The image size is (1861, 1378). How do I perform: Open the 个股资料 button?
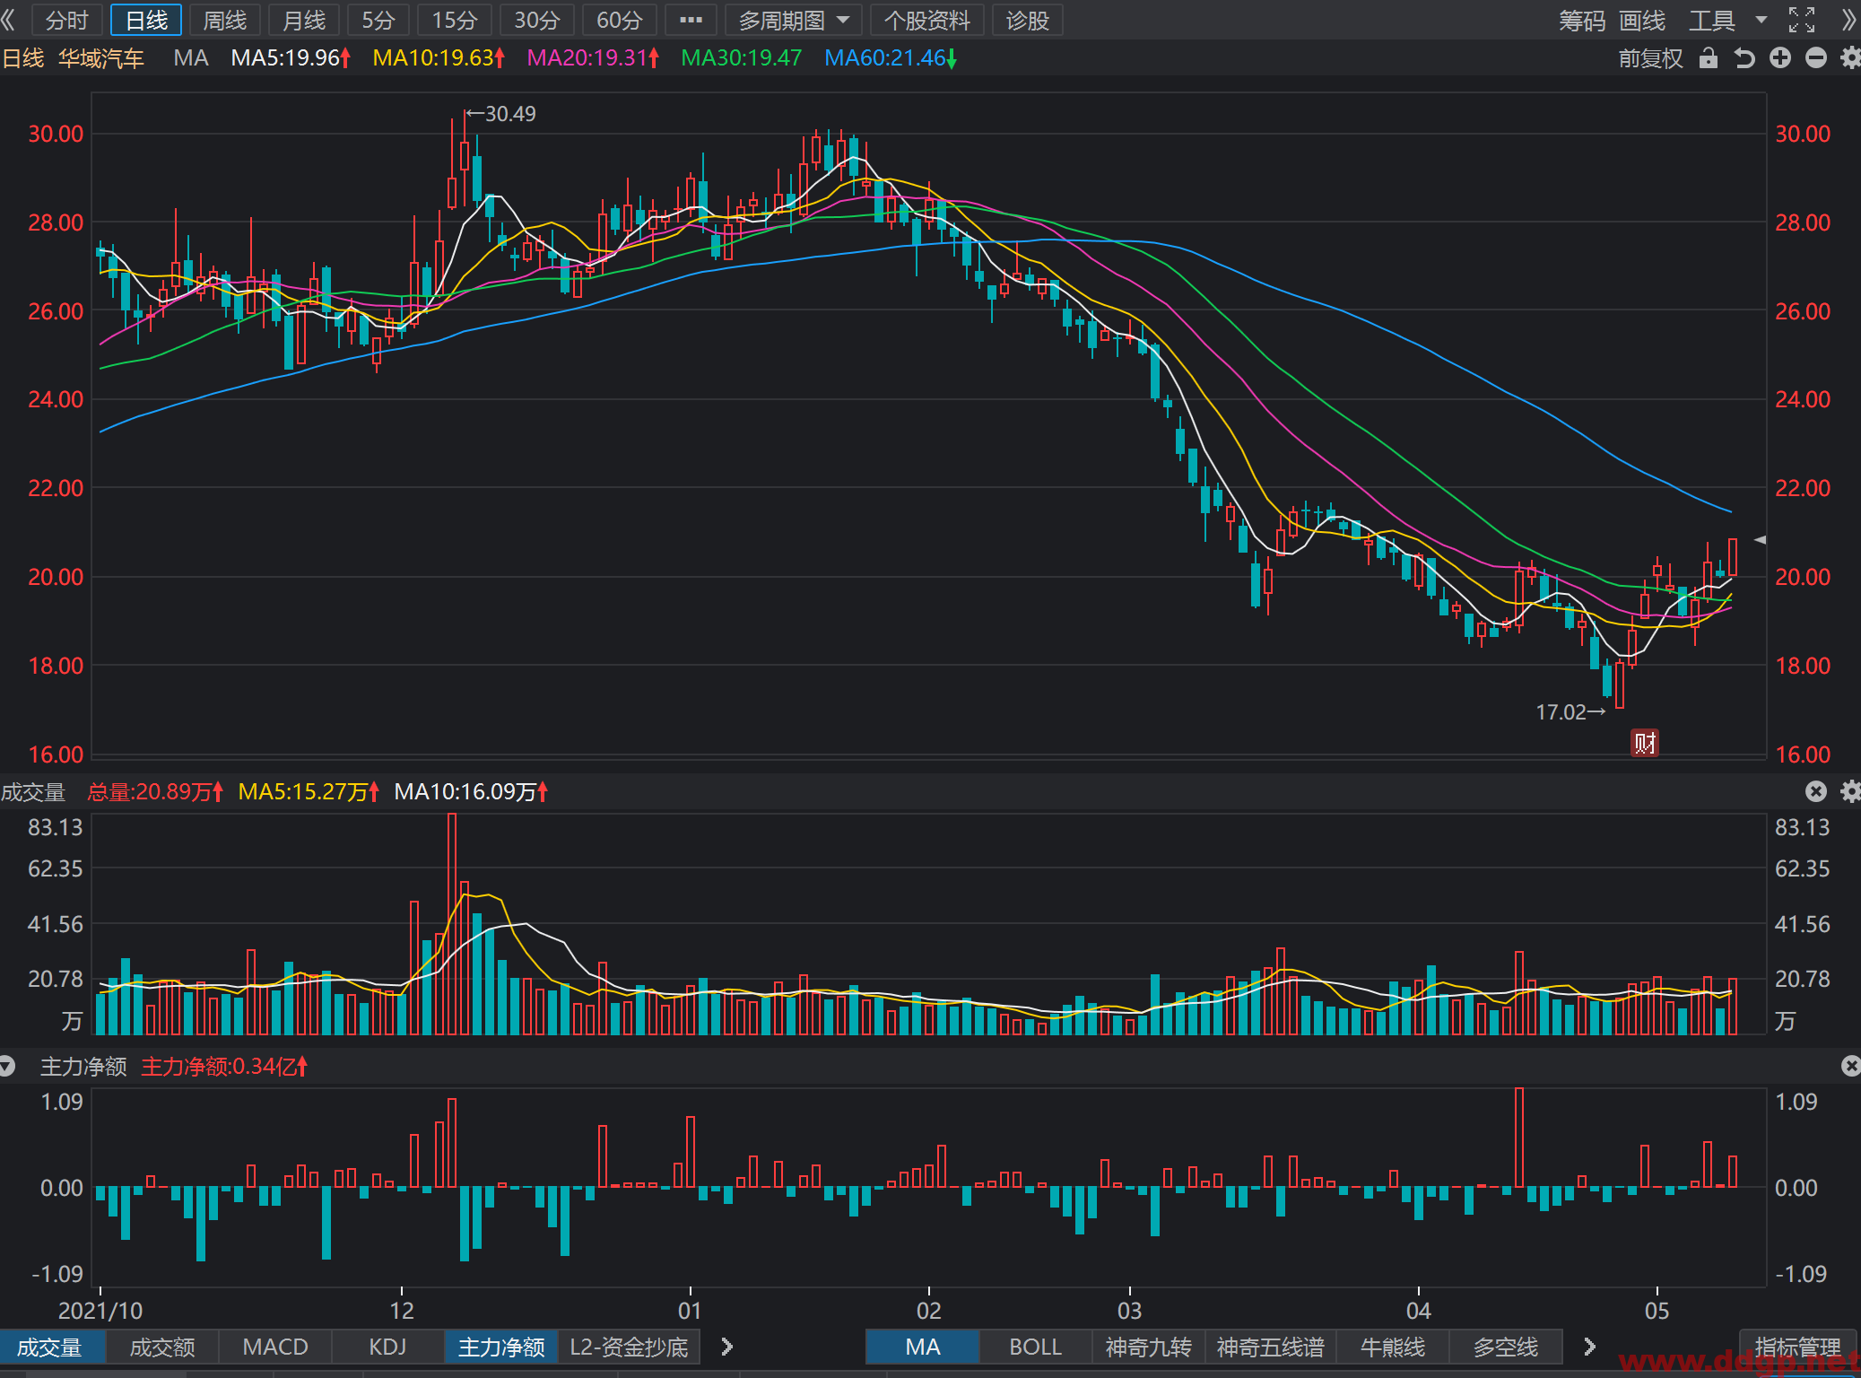927,20
